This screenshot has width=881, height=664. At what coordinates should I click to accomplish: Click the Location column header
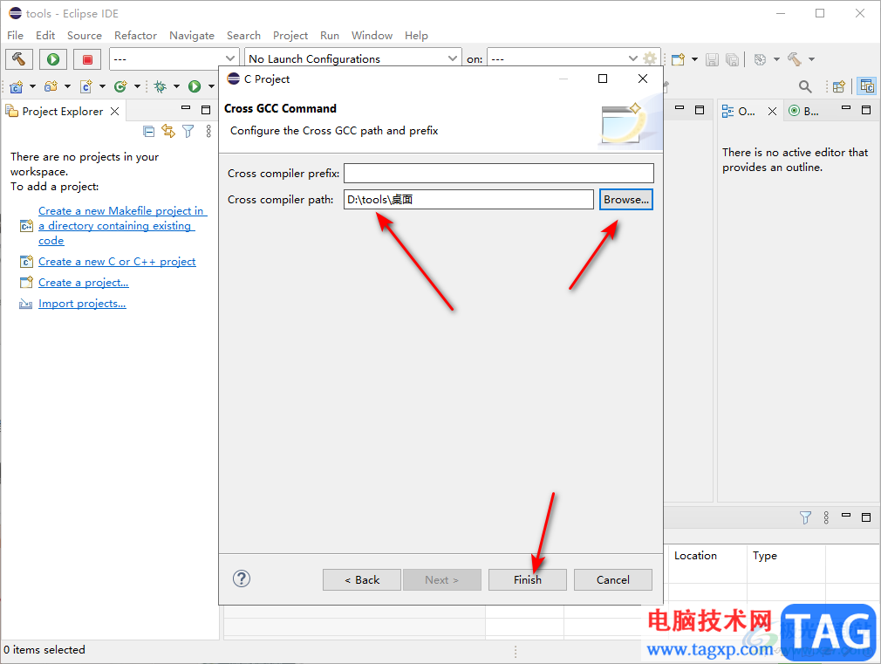pyautogui.click(x=706, y=556)
